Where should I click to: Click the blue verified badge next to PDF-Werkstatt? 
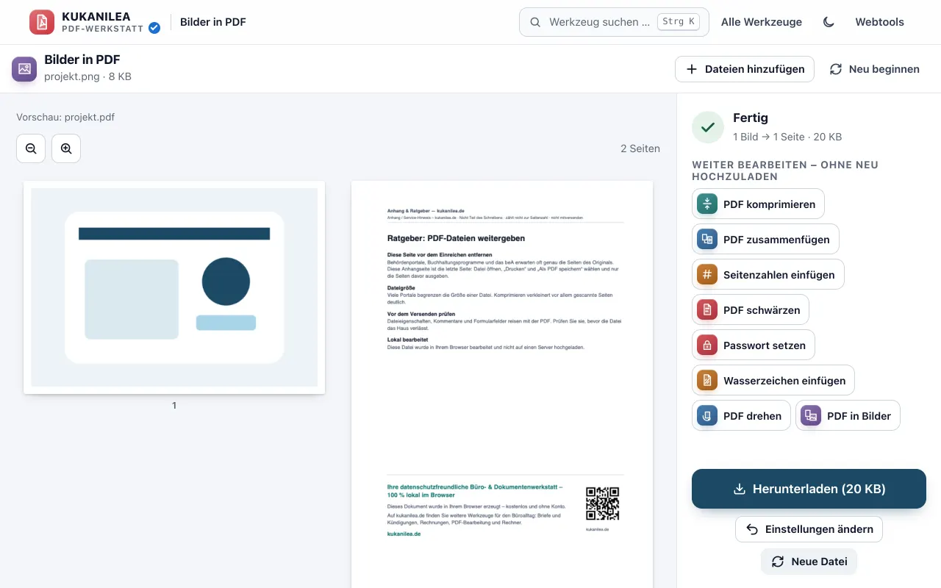pyautogui.click(x=154, y=28)
